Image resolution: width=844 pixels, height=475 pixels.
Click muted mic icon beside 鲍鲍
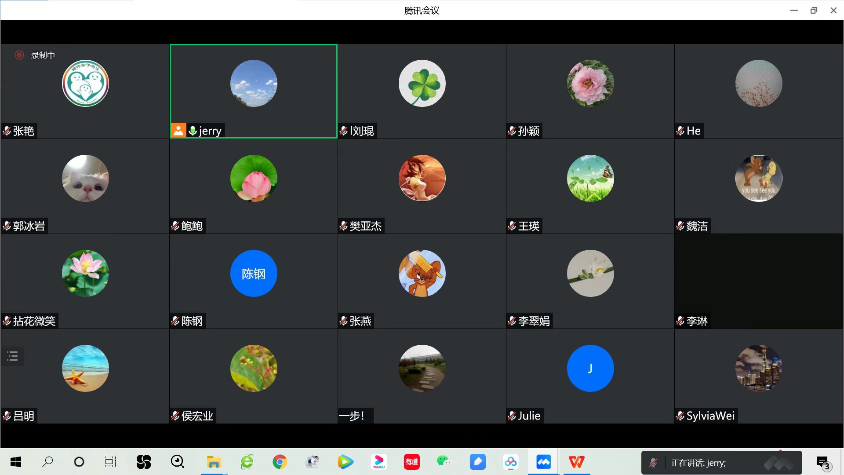pyautogui.click(x=175, y=226)
